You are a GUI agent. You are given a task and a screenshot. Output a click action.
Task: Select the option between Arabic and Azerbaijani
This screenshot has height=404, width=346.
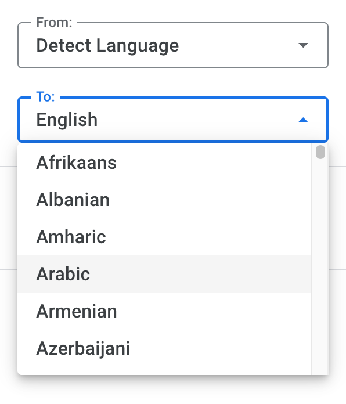click(x=164, y=311)
